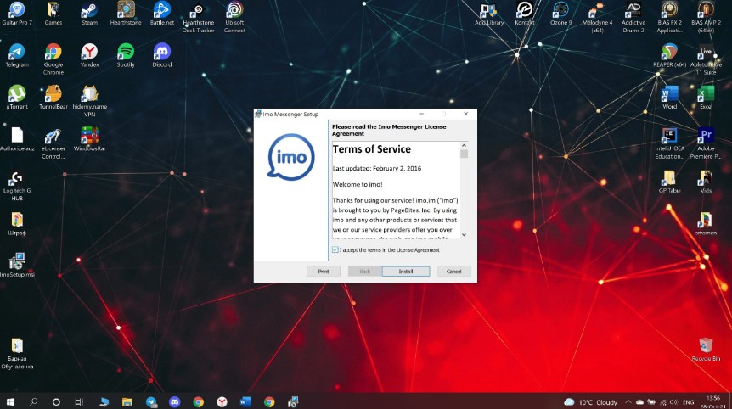
Task: Select BIAS AMP 2 desktop icon
Action: pyautogui.click(x=706, y=17)
